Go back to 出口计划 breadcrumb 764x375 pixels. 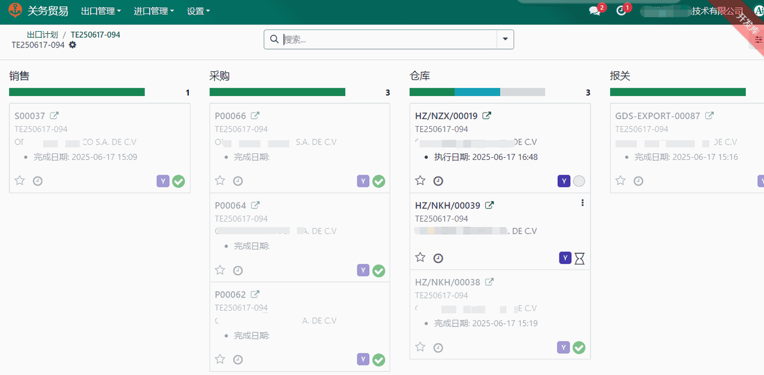[42, 34]
